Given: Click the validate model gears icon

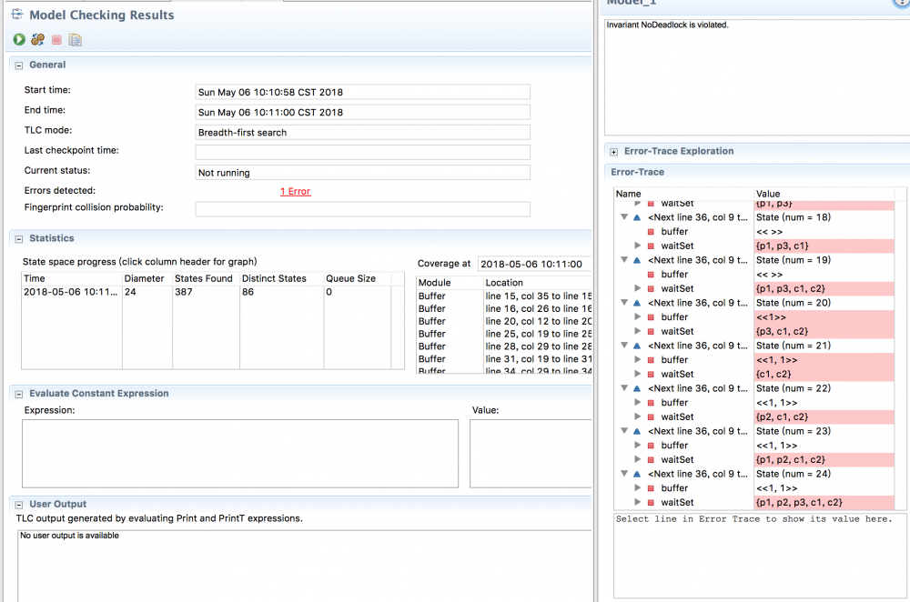Looking at the screenshot, I should [37, 39].
